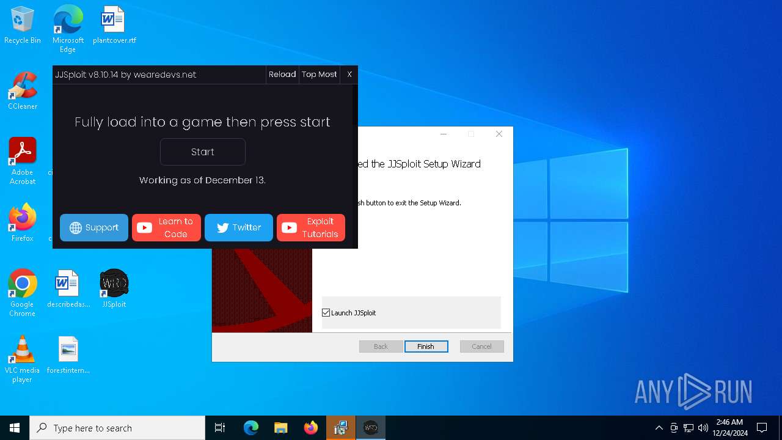
Task: Select the forestintern image file on the desktop
Action: 68,355
